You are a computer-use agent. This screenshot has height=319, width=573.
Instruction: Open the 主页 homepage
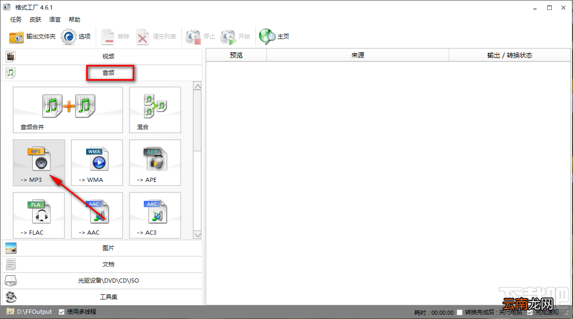coord(274,36)
